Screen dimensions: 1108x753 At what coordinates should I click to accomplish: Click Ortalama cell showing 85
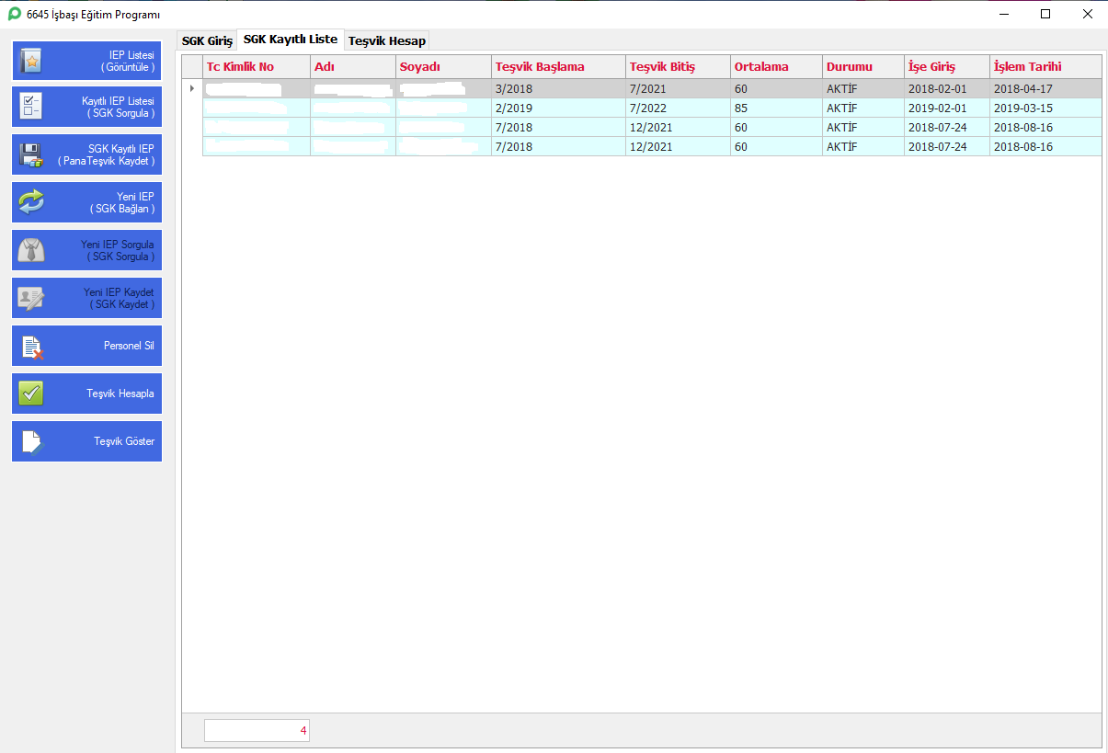(x=776, y=108)
